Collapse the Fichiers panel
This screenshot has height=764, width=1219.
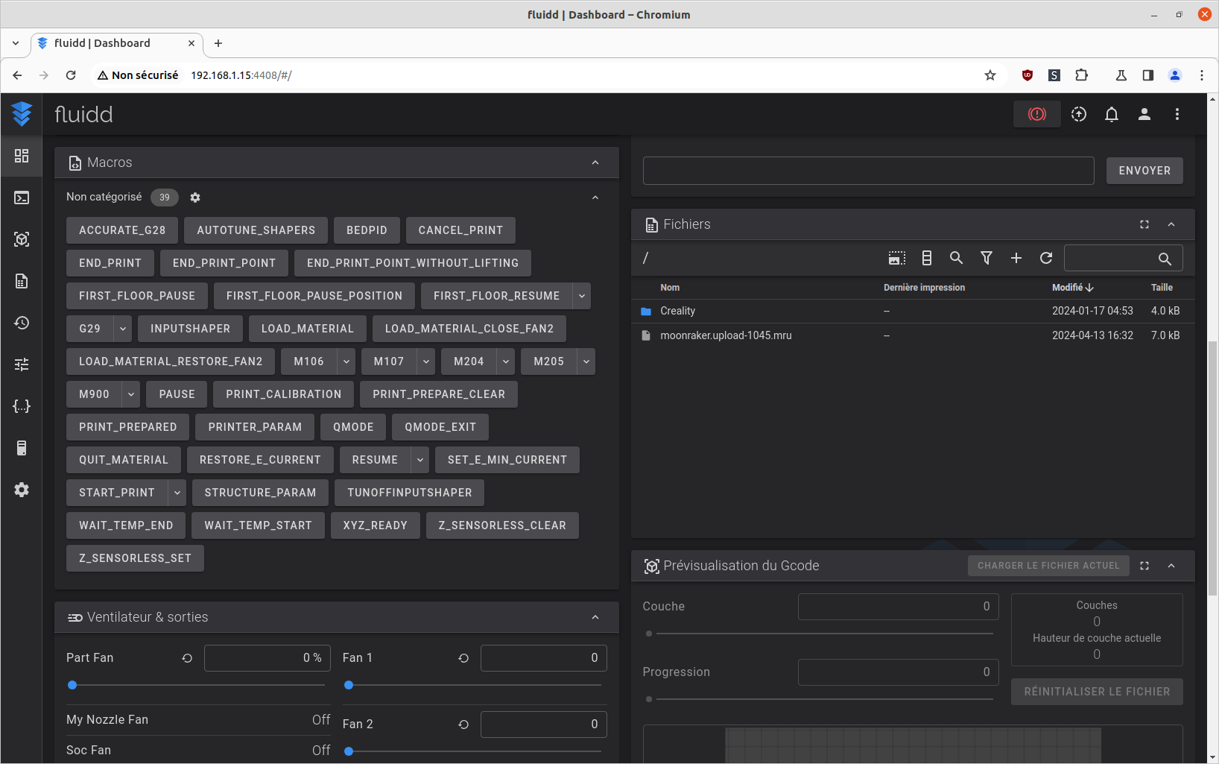(1171, 224)
